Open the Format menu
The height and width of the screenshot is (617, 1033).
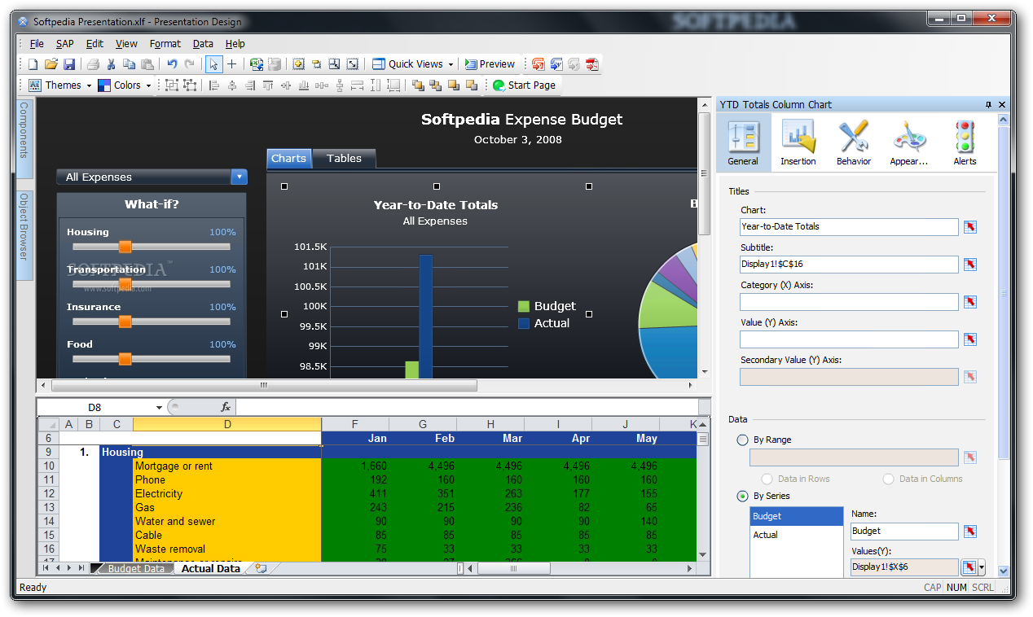coord(165,44)
